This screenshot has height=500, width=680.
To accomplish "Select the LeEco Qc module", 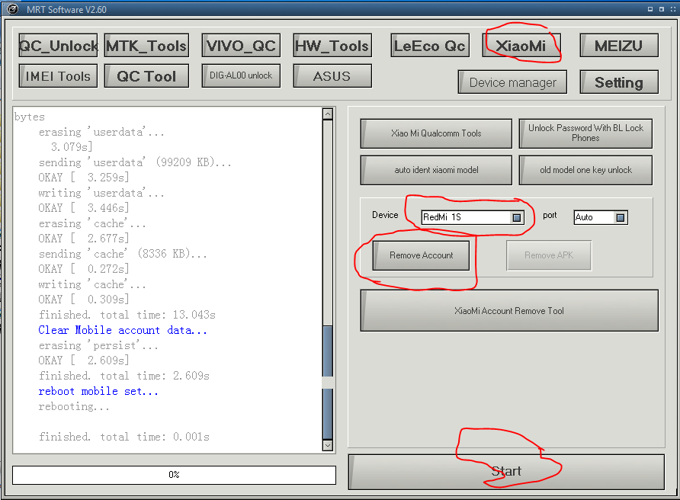I will (430, 46).
